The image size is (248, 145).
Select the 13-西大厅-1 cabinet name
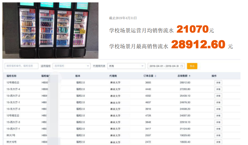pos(13,129)
